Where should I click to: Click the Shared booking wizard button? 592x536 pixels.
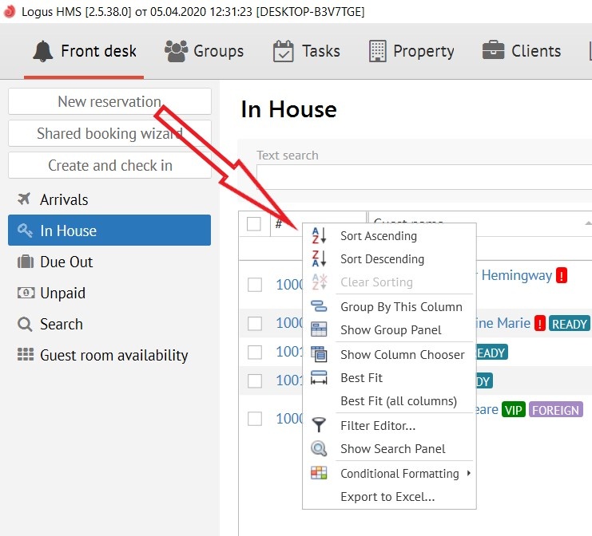tap(109, 133)
